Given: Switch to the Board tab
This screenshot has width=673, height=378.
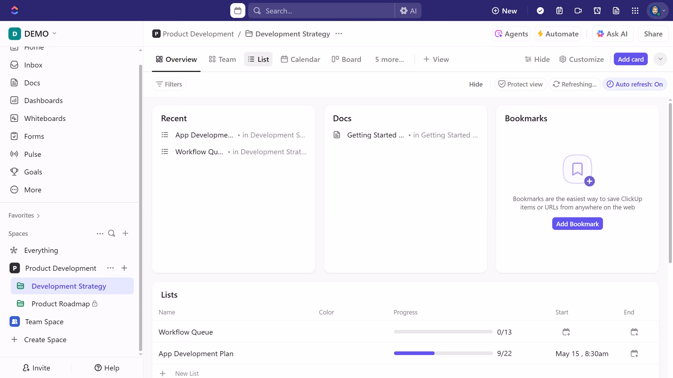Looking at the screenshot, I should click(x=346, y=59).
